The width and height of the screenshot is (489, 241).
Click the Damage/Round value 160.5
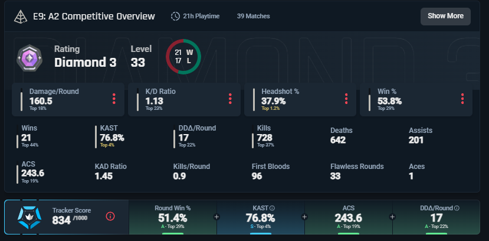point(41,101)
